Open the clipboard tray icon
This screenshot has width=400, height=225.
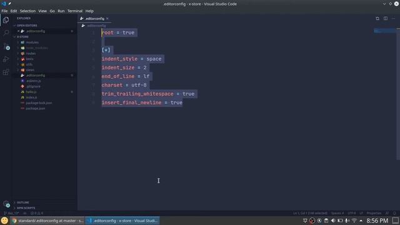tap(326, 221)
